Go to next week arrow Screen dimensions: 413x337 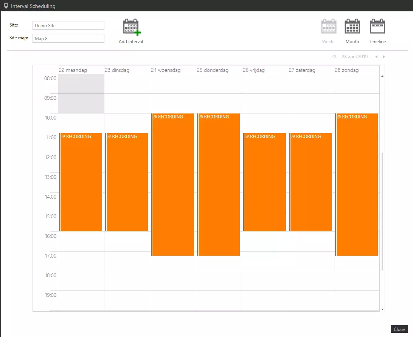click(384, 57)
